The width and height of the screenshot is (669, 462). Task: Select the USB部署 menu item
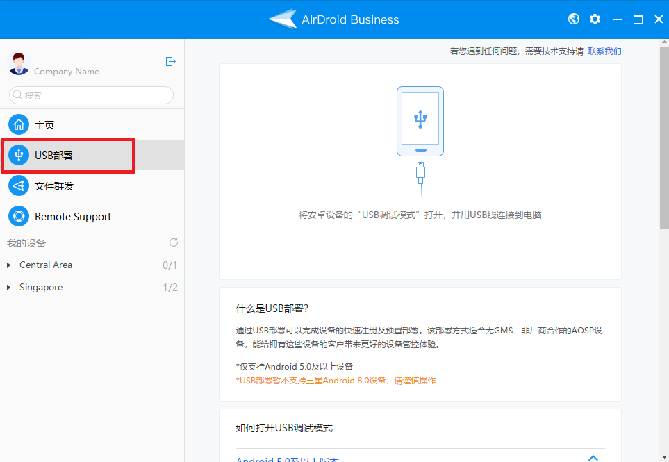(x=92, y=155)
